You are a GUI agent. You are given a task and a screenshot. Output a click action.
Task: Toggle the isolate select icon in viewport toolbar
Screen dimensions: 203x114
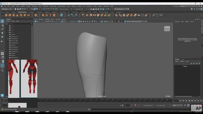click(x=102, y=22)
